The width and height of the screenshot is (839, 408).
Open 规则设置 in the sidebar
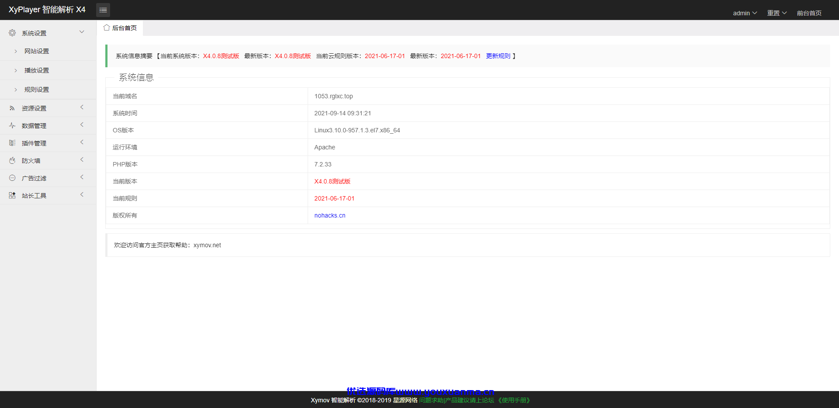tap(37, 90)
